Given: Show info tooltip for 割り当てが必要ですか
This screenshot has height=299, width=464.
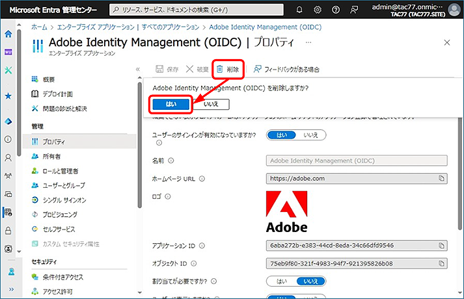Looking at the screenshot, I should [213, 281].
